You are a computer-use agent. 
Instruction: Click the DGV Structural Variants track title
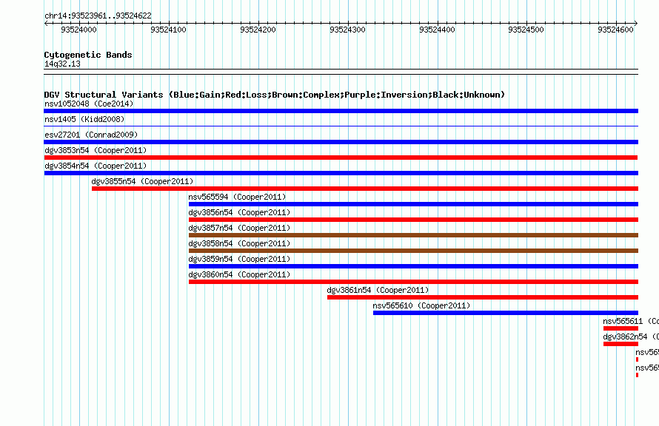tap(275, 95)
